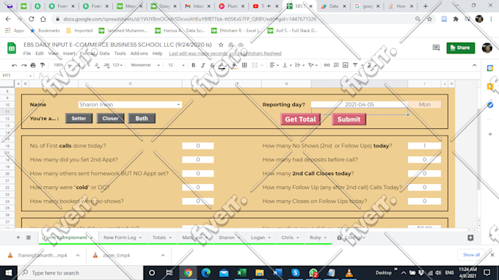Viewport: 499px width, 280px height.
Task: Open the borders tool
Action: click(244, 65)
